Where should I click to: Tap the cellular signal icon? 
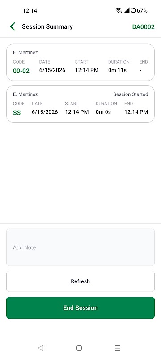[x=127, y=10]
